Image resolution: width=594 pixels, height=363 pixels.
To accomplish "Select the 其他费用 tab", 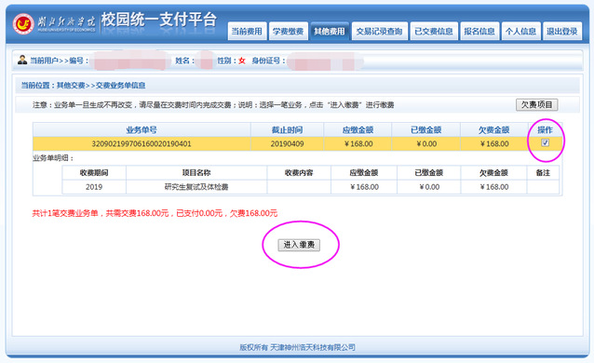I will 330,31.
